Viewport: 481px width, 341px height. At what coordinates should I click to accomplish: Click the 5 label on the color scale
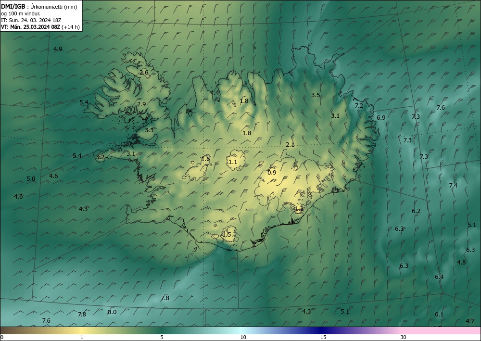(x=162, y=337)
